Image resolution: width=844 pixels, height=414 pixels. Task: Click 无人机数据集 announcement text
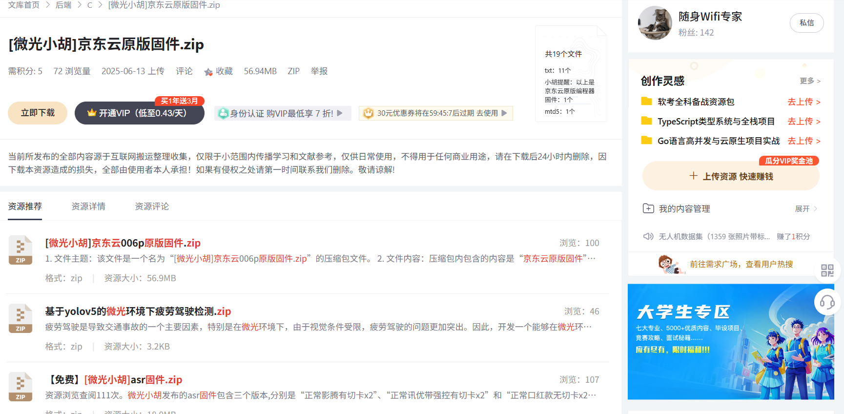pyautogui.click(x=714, y=236)
